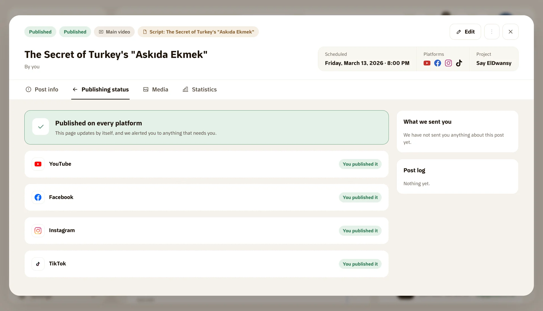Click Instagram's 'You published it' badge
Screen dimensions: 543x311
click(x=360, y=231)
